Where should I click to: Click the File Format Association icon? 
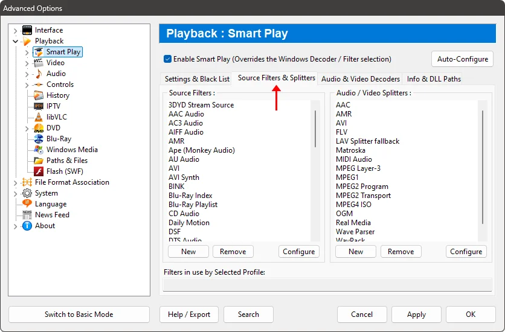(x=27, y=182)
